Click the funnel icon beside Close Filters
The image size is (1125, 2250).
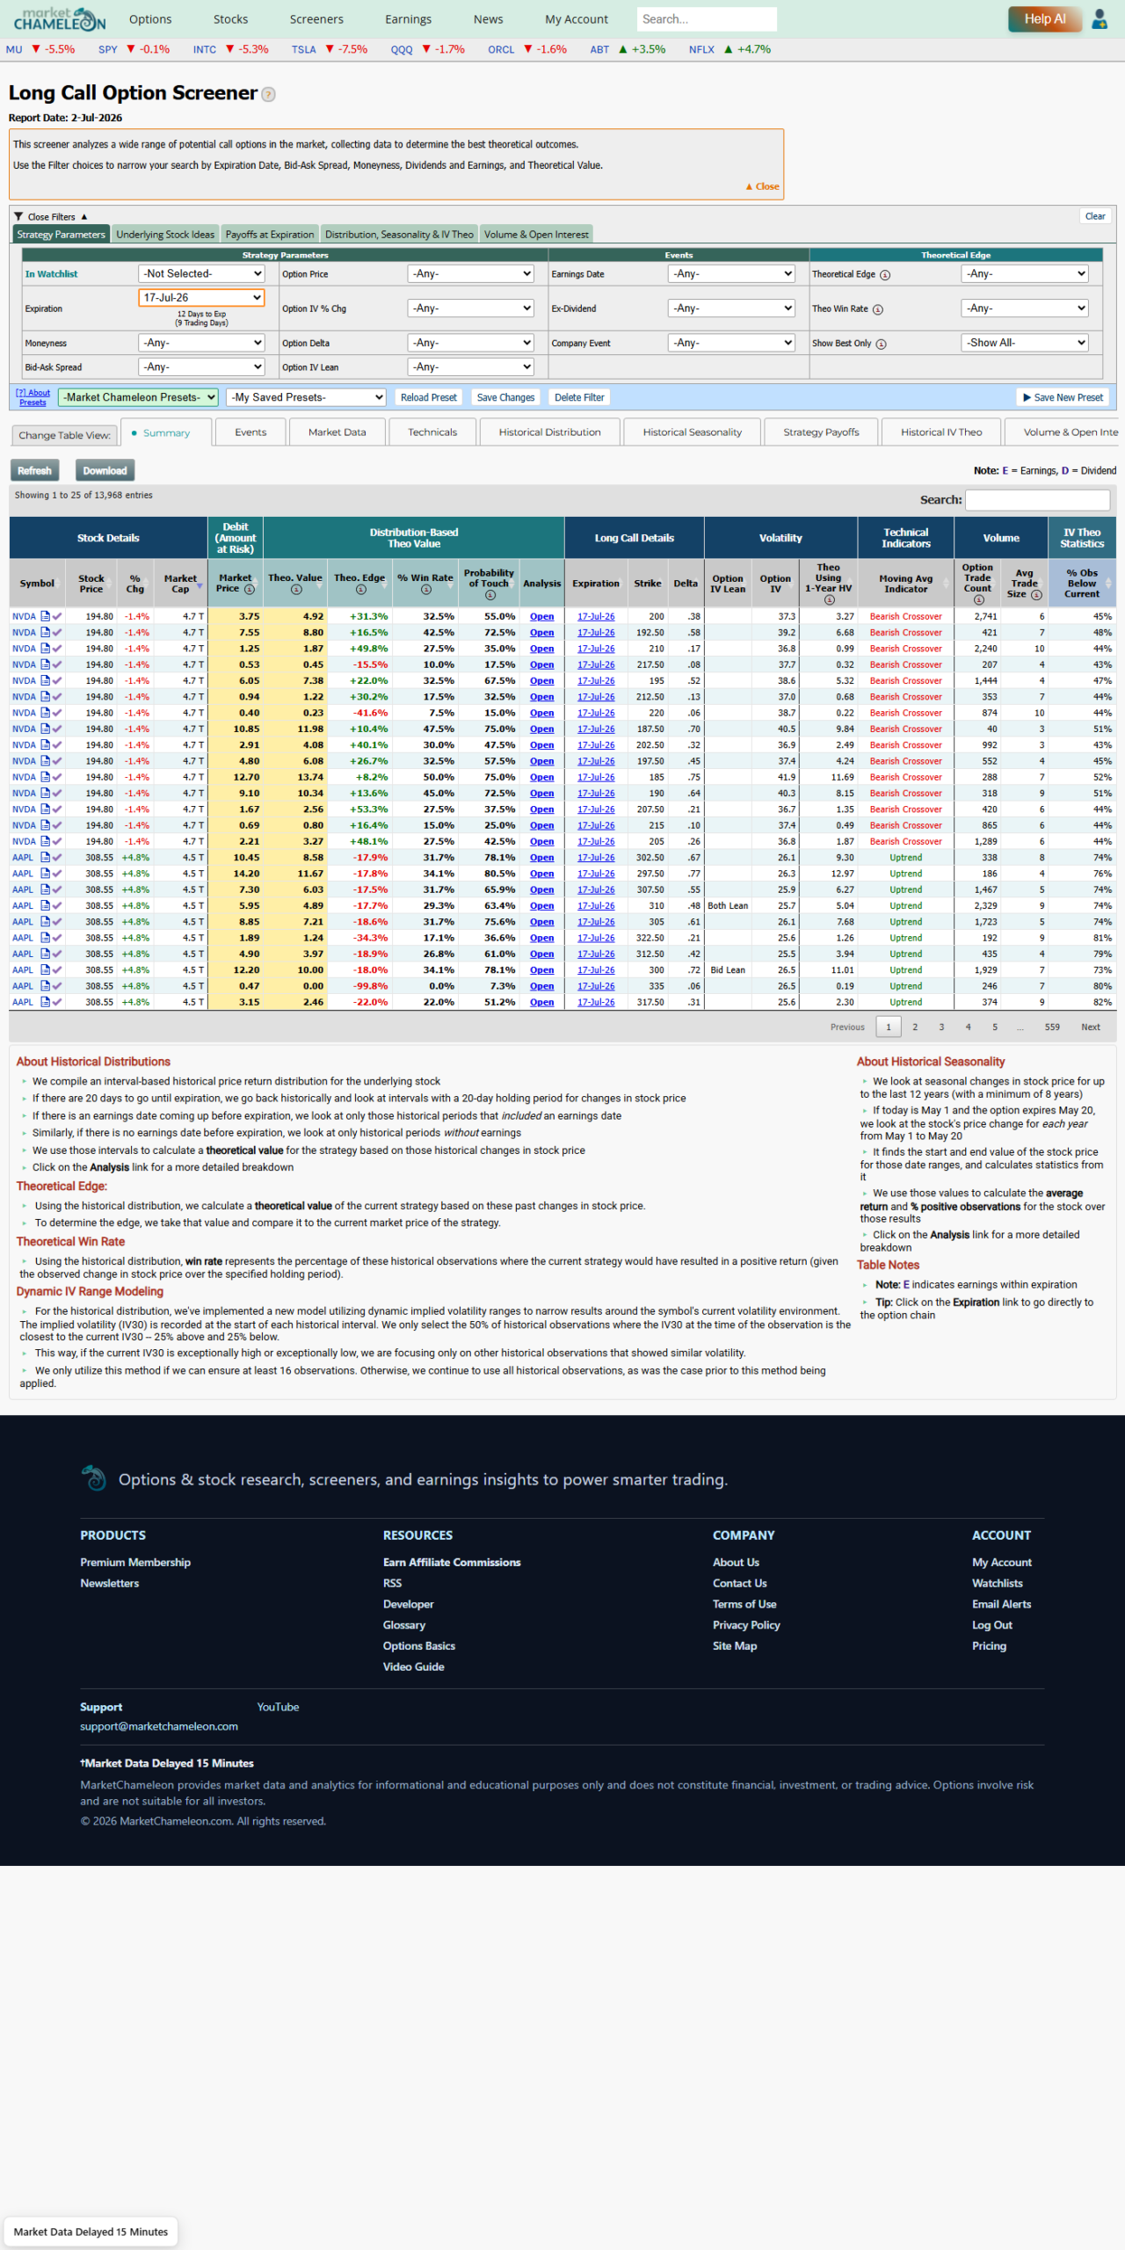click(18, 216)
